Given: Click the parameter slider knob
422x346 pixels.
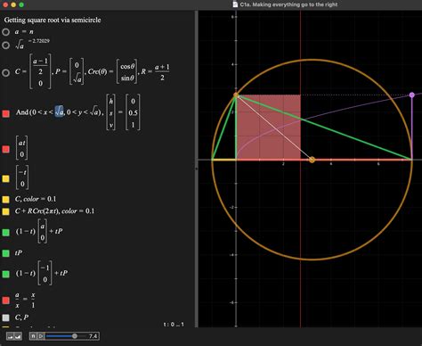Looking at the screenshot, I should (x=75, y=336).
